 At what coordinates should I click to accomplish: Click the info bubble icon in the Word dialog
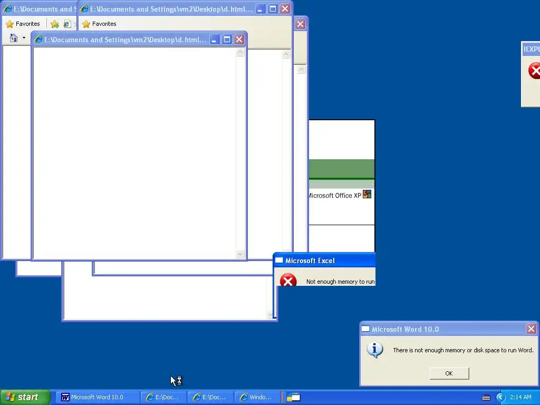pyautogui.click(x=375, y=350)
